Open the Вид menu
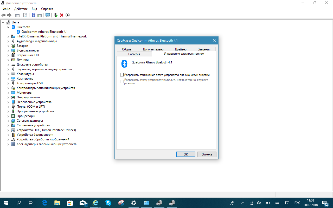 coord(34,9)
